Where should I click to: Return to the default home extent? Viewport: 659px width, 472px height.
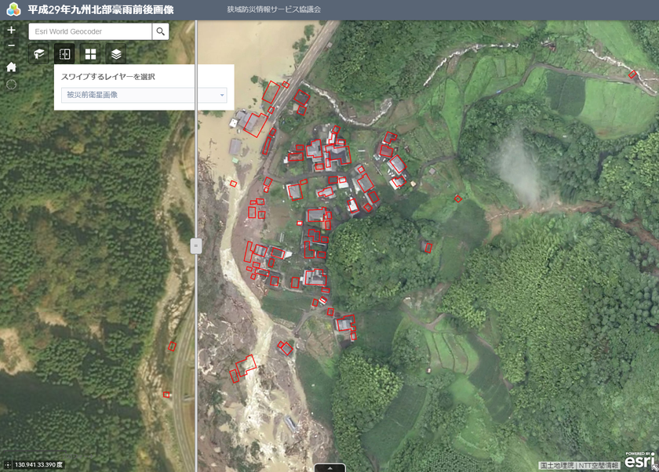point(11,67)
